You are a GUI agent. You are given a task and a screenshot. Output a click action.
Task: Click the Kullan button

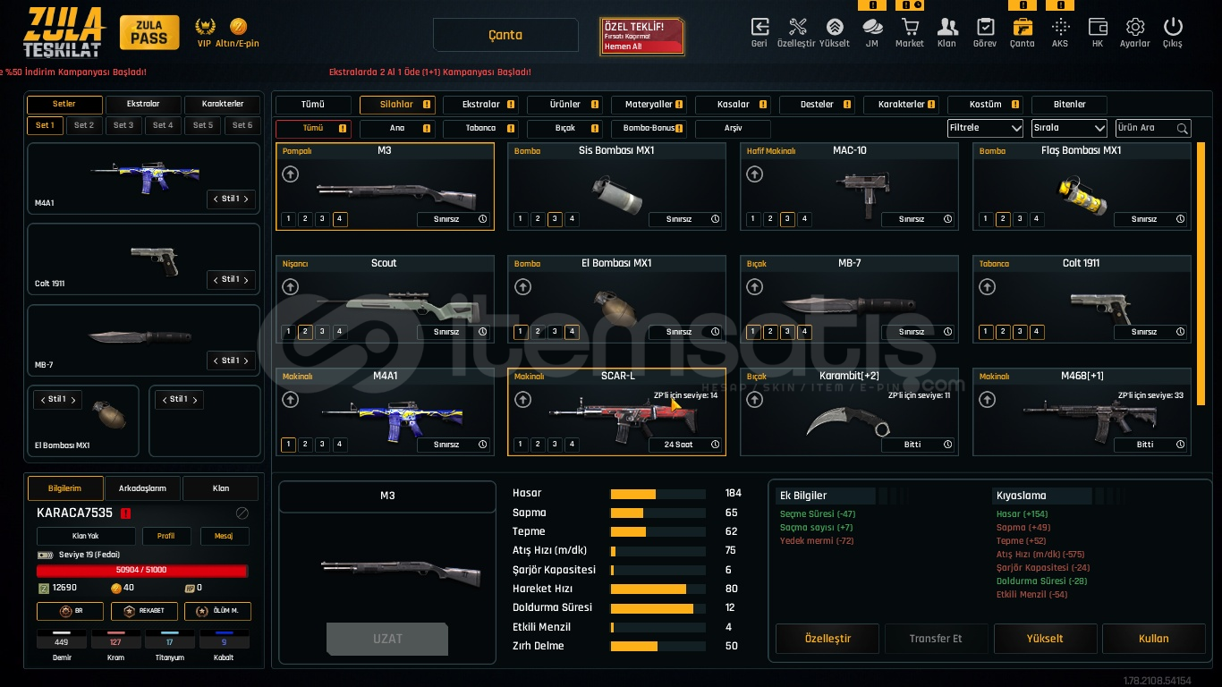tap(1153, 639)
